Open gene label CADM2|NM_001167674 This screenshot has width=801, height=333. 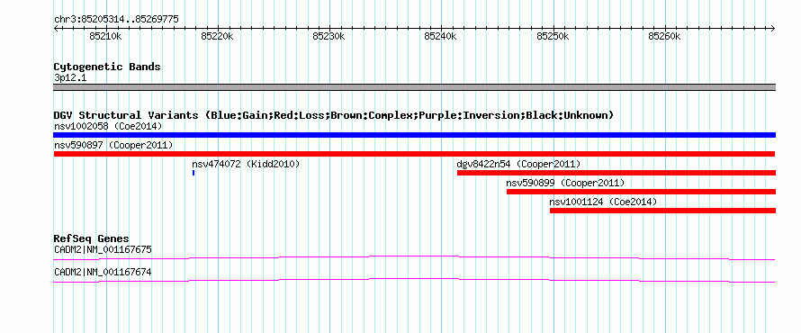point(103,272)
